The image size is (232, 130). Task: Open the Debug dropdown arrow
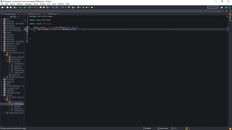[x=26, y=7]
